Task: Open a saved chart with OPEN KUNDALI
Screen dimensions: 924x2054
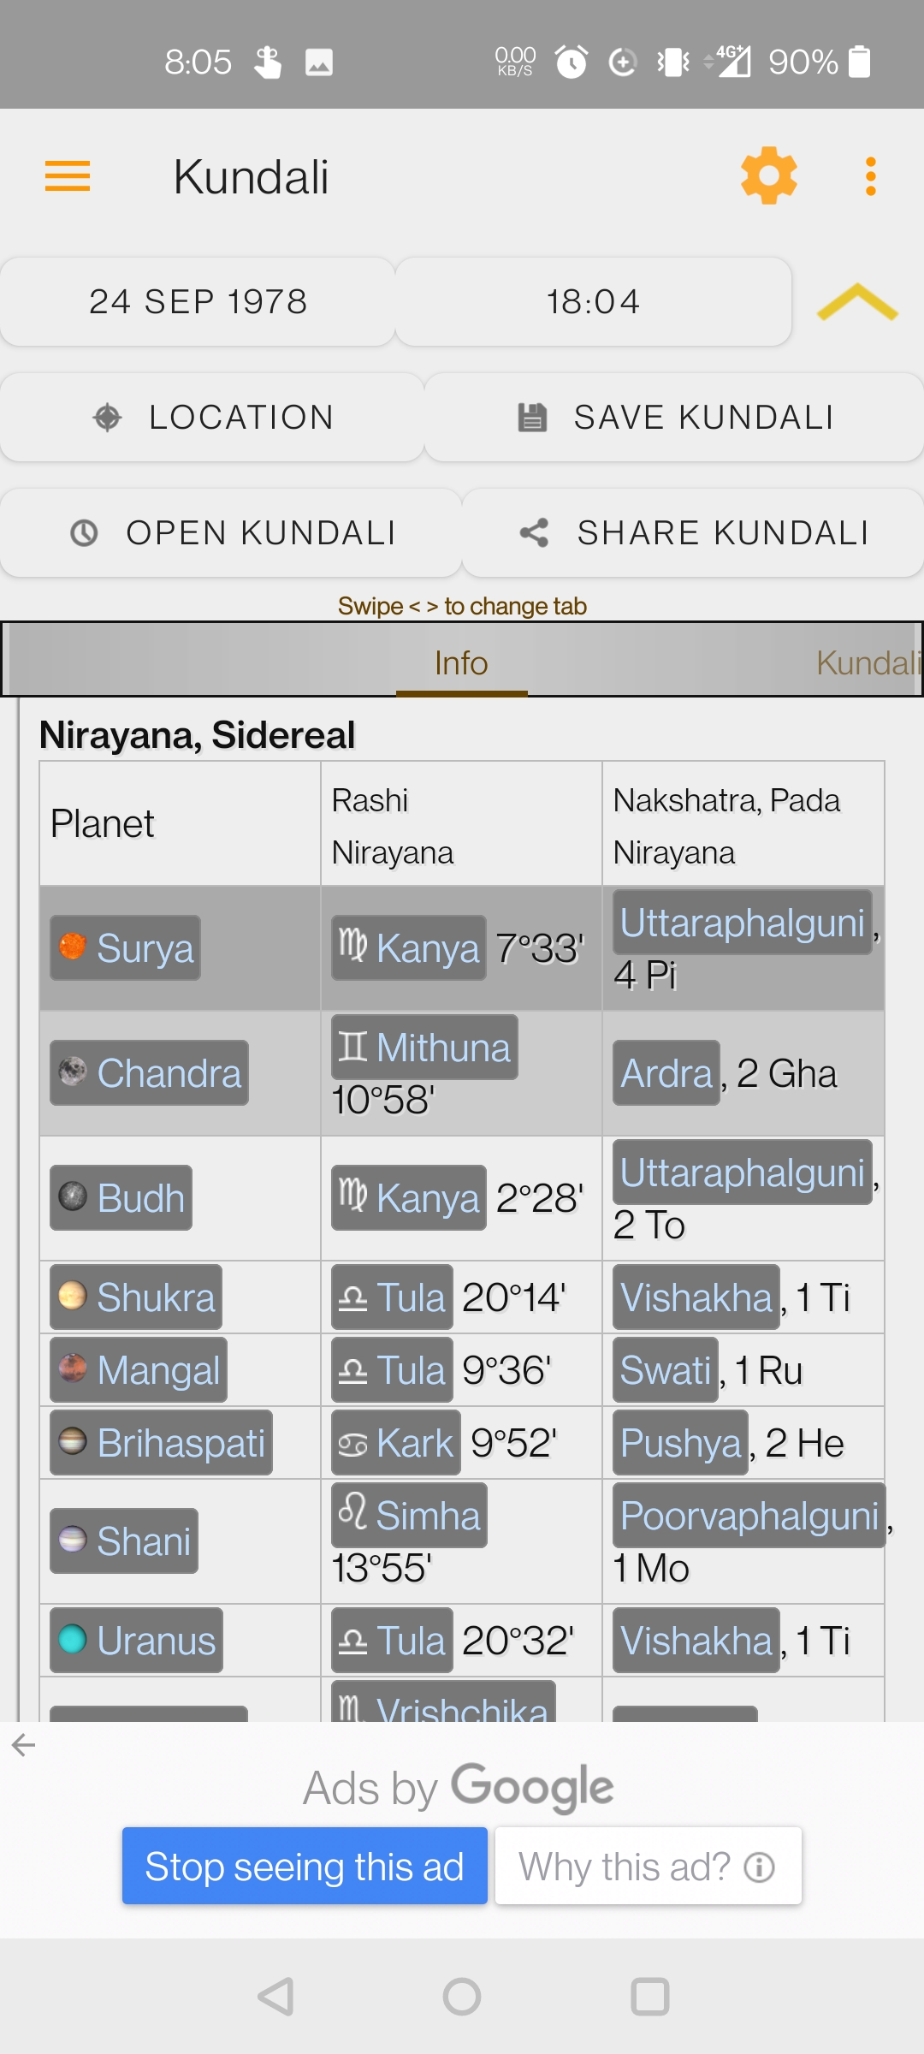Action: (231, 533)
